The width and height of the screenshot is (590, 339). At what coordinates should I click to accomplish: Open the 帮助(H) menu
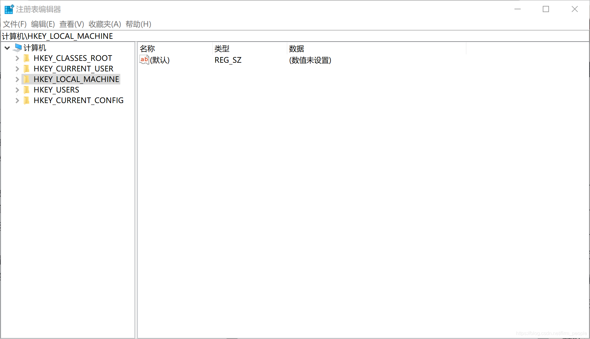[138, 24]
